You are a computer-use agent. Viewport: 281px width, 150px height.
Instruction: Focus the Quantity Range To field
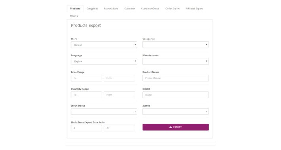point(86,95)
